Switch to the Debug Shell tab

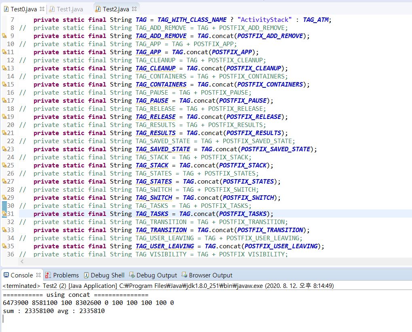(x=104, y=275)
